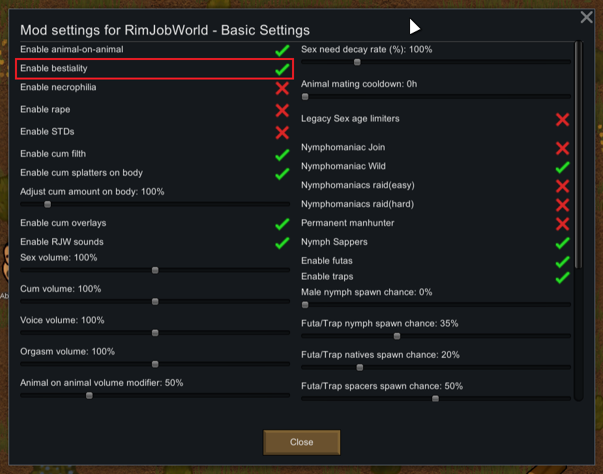The width and height of the screenshot is (603, 474).
Task: Enable Permanent manhunter
Action: (562, 224)
